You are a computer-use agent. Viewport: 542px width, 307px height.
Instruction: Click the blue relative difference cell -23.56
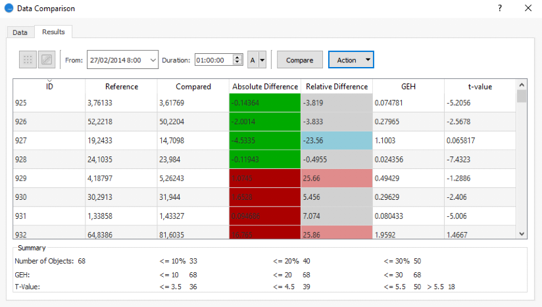coord(336,140)
